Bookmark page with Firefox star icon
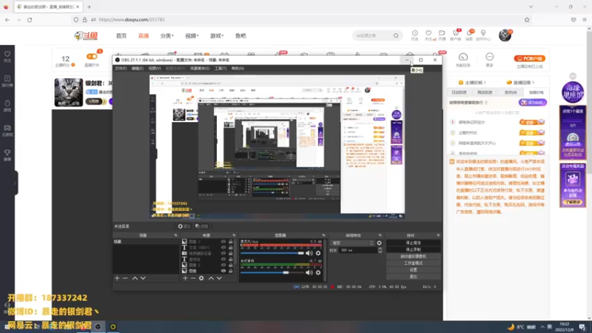Viewport: 592px width, 333px height. coord(527,20)
